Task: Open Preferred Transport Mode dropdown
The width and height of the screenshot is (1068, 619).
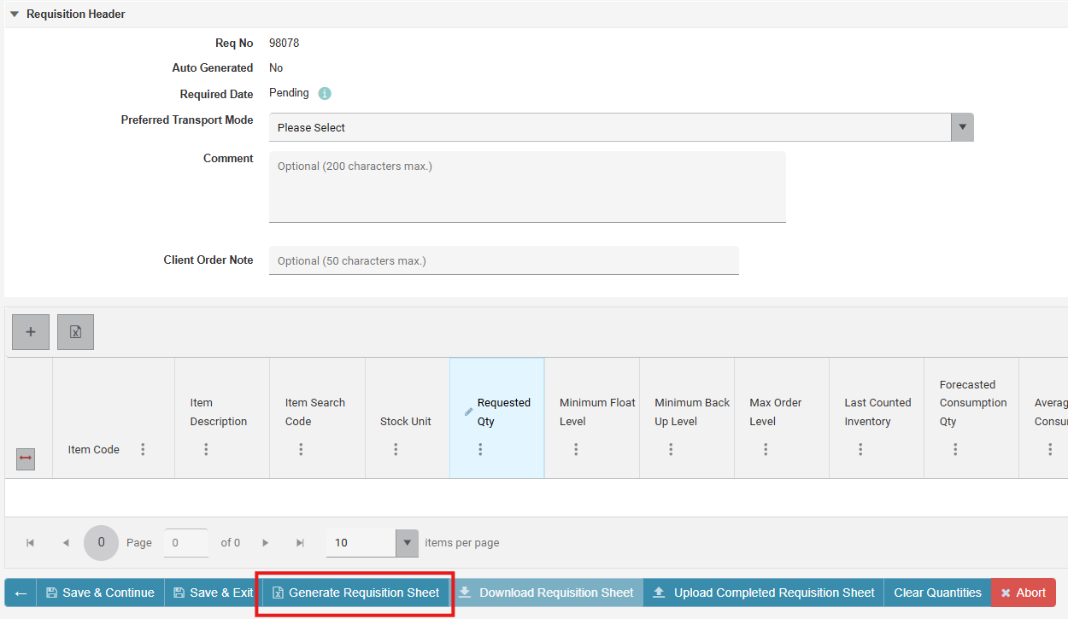Action: (621, 127)
